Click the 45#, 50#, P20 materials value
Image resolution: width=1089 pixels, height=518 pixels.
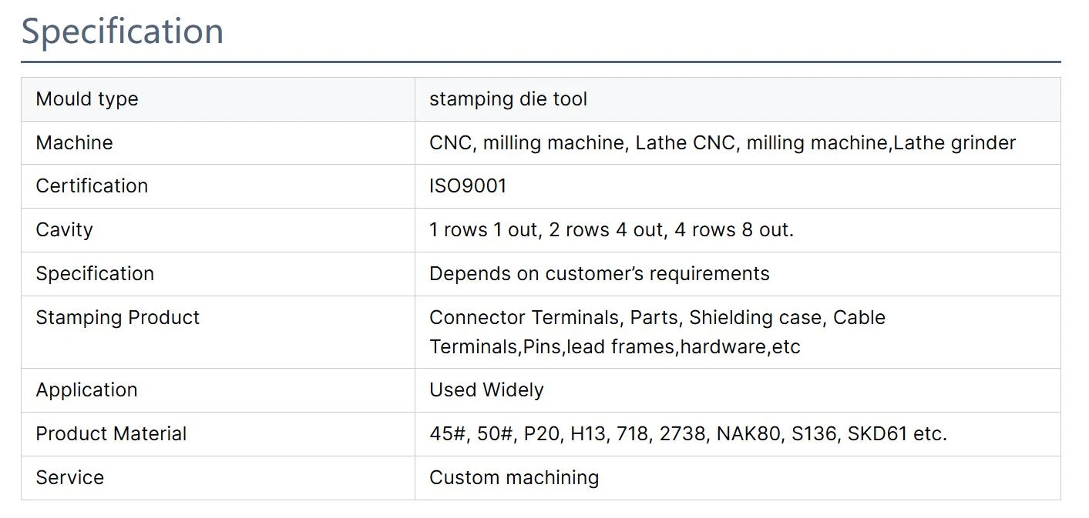(688, 434)
